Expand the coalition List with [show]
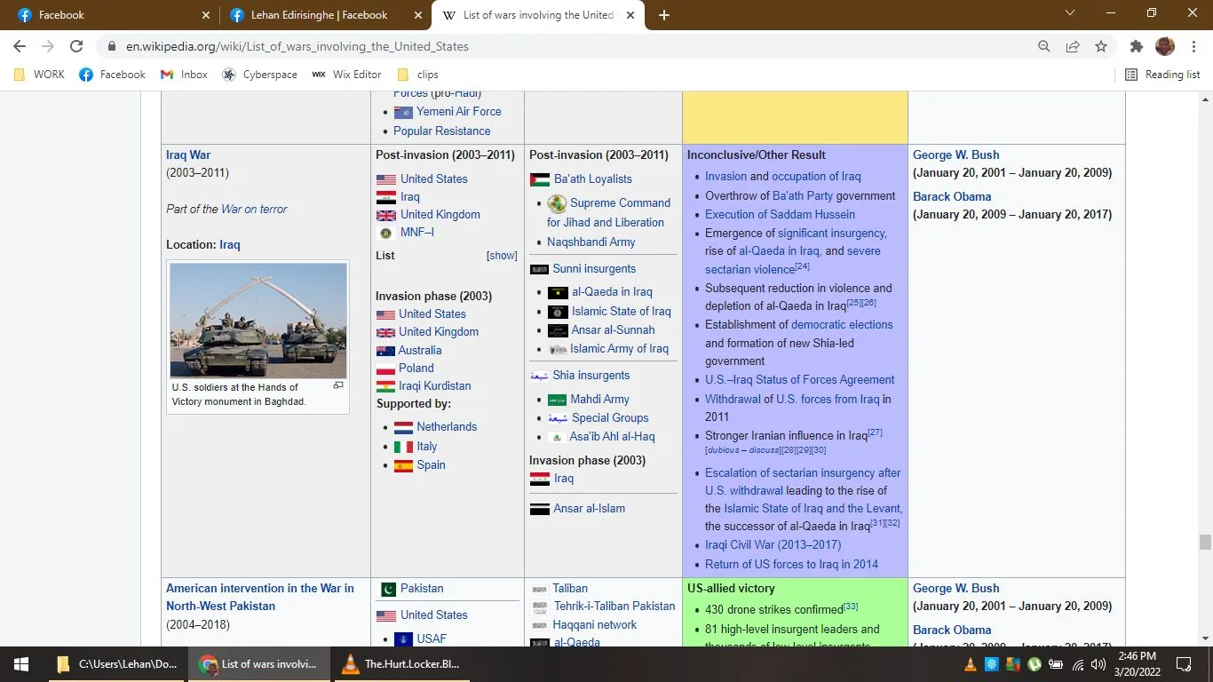Screen dimensions: 1213x682 point(502,256)
